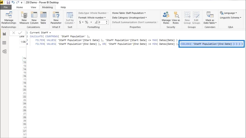Expand the Home Table Staff Population dropdown
Viewport: 246px width, 138px height.
[x=129, y=13]
